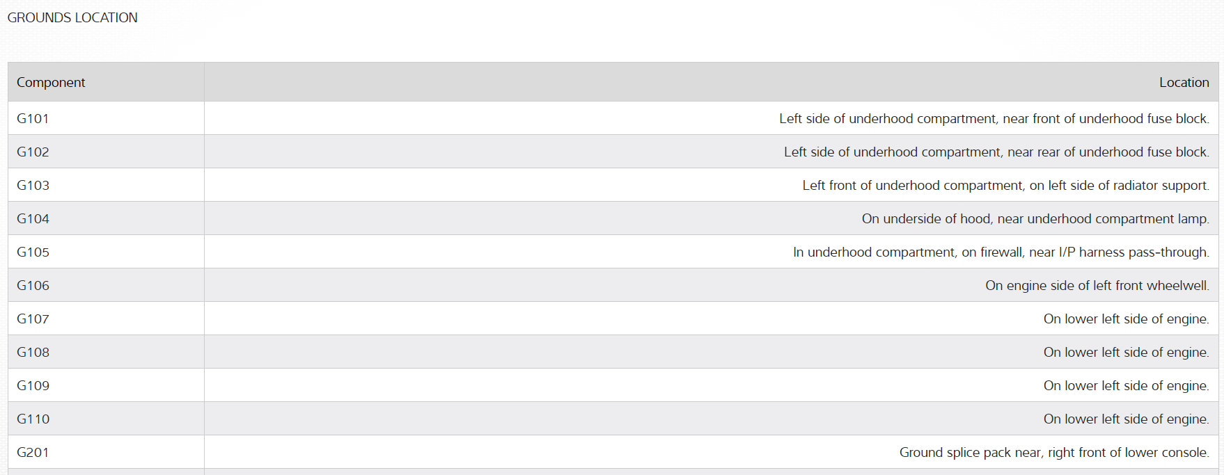
Task: Select the G101 component cell
Action: tap(33, 118)
